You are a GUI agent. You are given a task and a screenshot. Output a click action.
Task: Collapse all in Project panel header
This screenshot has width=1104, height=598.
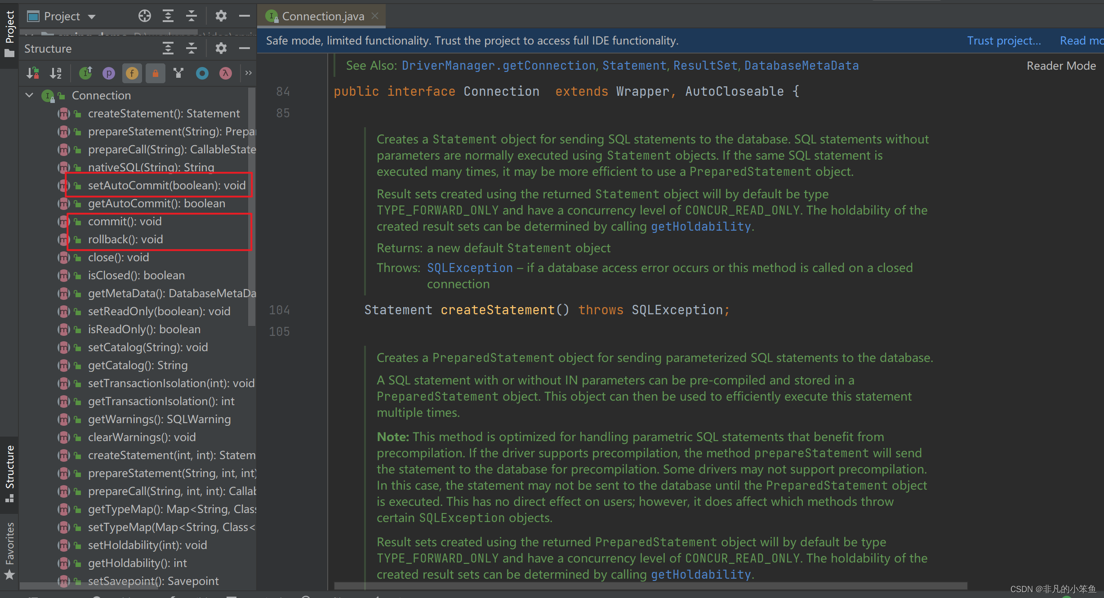pos(191,16)
